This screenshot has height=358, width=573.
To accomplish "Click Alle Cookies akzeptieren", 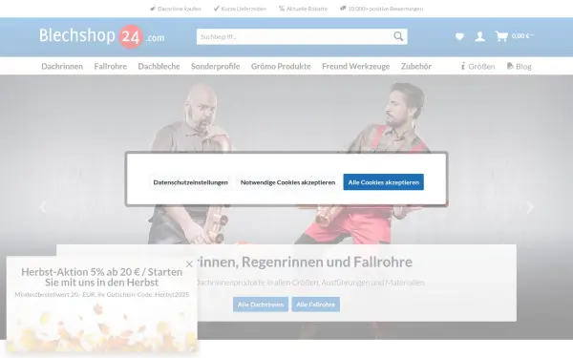I will [383, 182].
